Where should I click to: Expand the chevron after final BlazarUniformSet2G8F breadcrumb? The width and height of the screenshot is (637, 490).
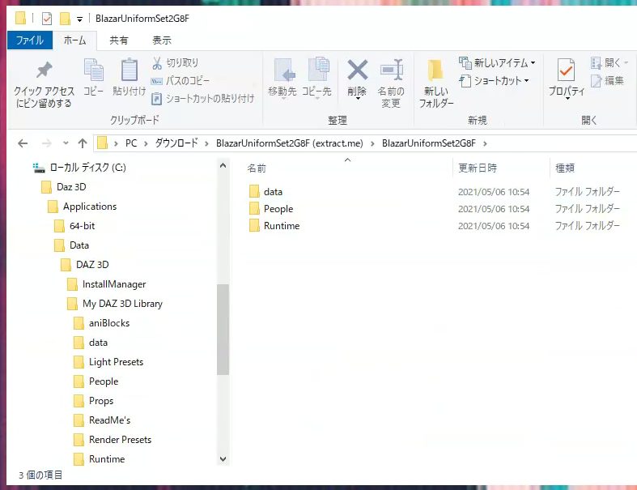click(485, 143)
